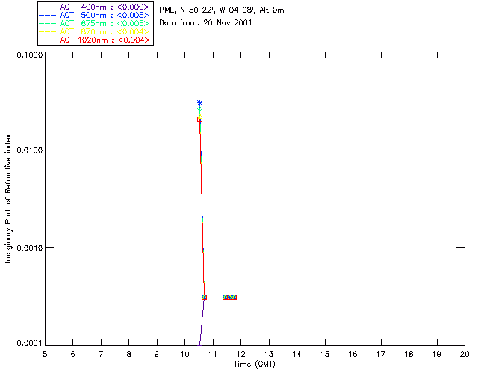
Task: Click the PML location header text
Action: point(222,10)
